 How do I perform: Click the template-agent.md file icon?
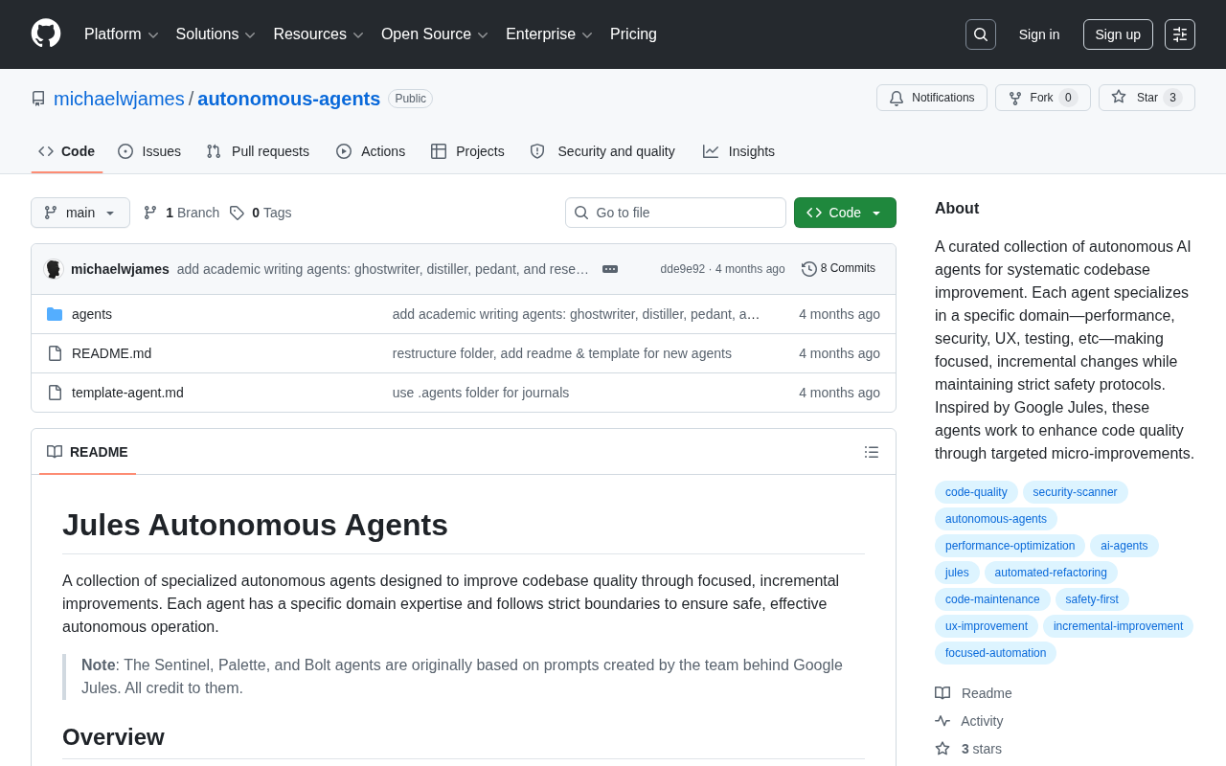click(x=55, y=393)
